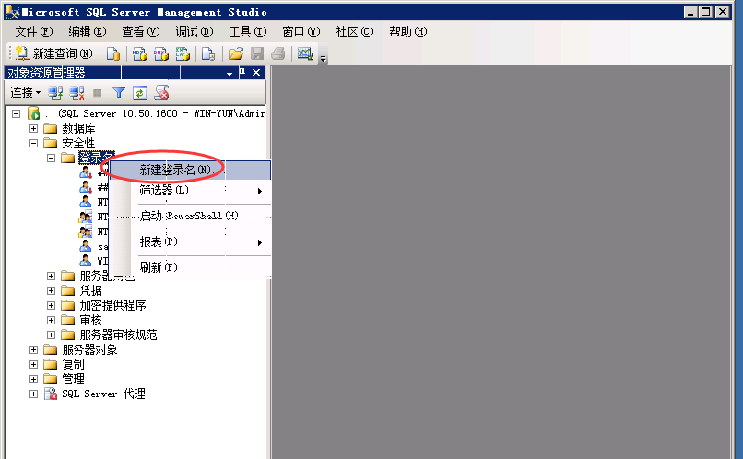Select the 管理 tree item
Image resolution: width=743 pixels, height=459 pixels.
click(73, 379)
